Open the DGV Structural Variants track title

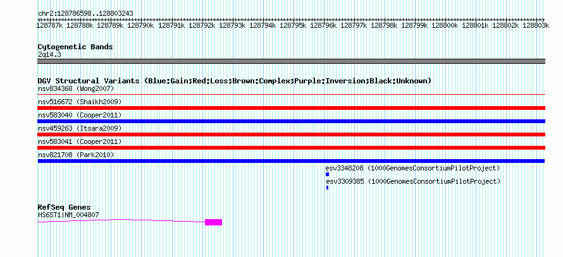coord(235,81)
